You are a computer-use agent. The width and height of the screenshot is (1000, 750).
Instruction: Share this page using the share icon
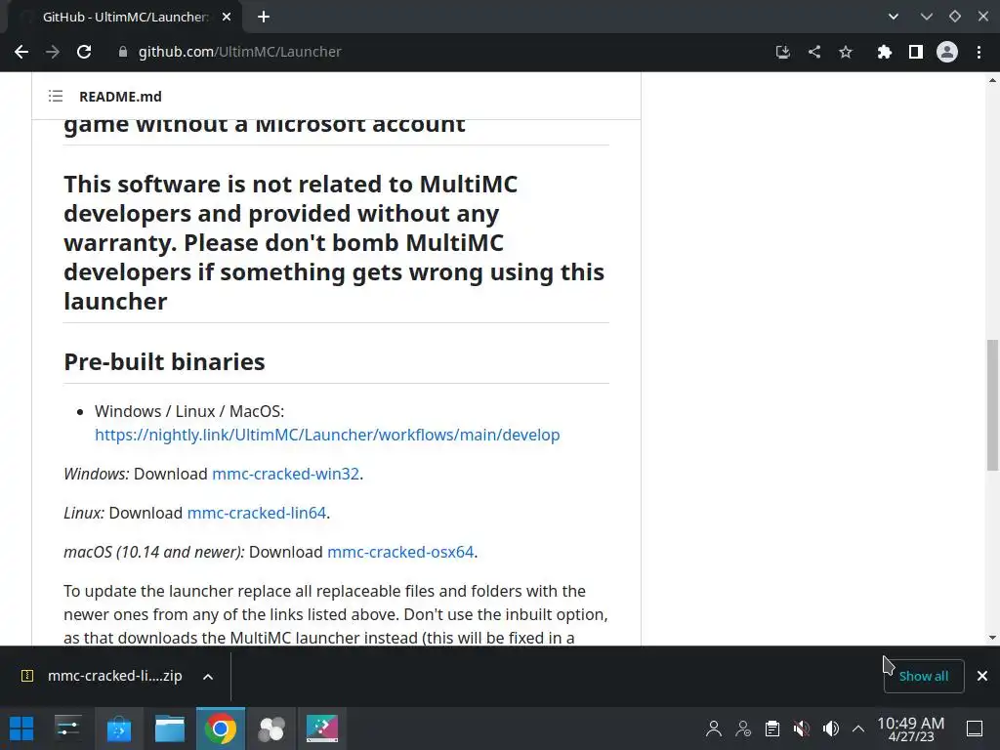pyautogui.click(x=813, y=52)
